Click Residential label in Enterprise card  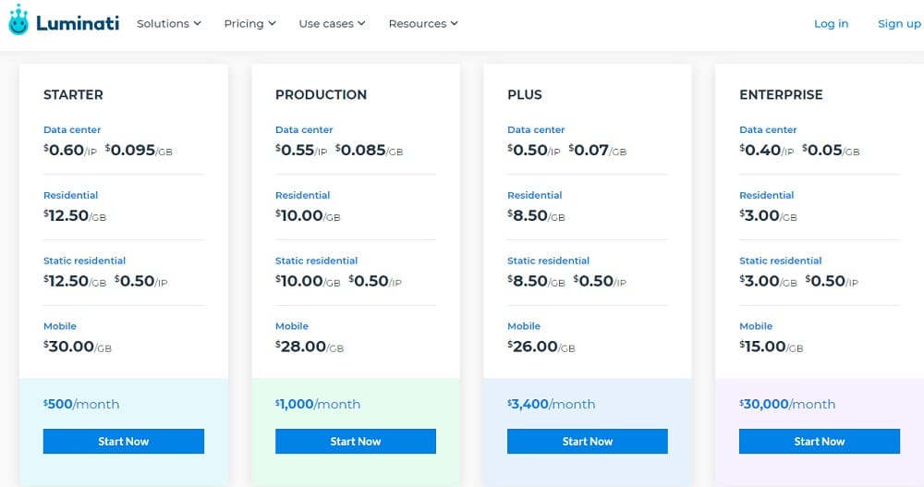(767, 195)
